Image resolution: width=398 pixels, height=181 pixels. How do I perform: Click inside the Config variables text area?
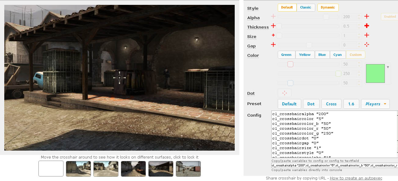click(335, 134)
